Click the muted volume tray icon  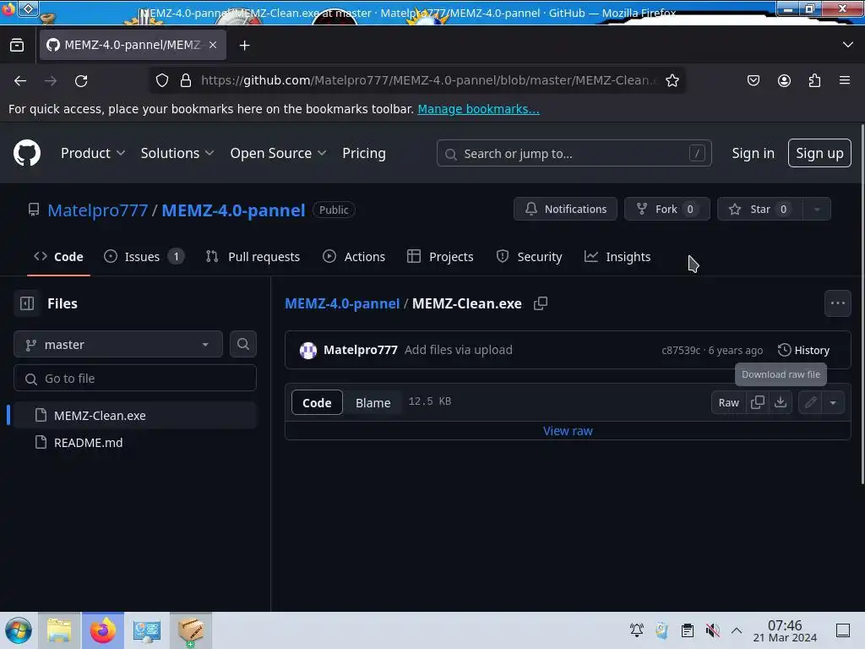pyautogui.click(x=712, y=630)
